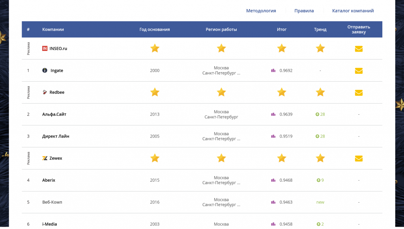The width and height of the screenshot is (404, 229).
Task: Click the founding year 2015
Action: point(155,180)
